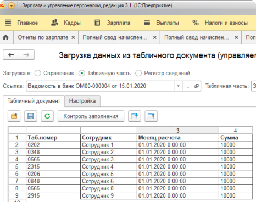Select Регистр сведений radio option
This screenshot has width=256, height=202.
(138, 73)
